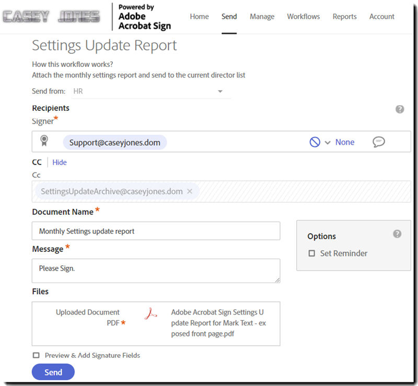Open the Recipients help question mark icon
418x386 pixels.
coord(400,109)
